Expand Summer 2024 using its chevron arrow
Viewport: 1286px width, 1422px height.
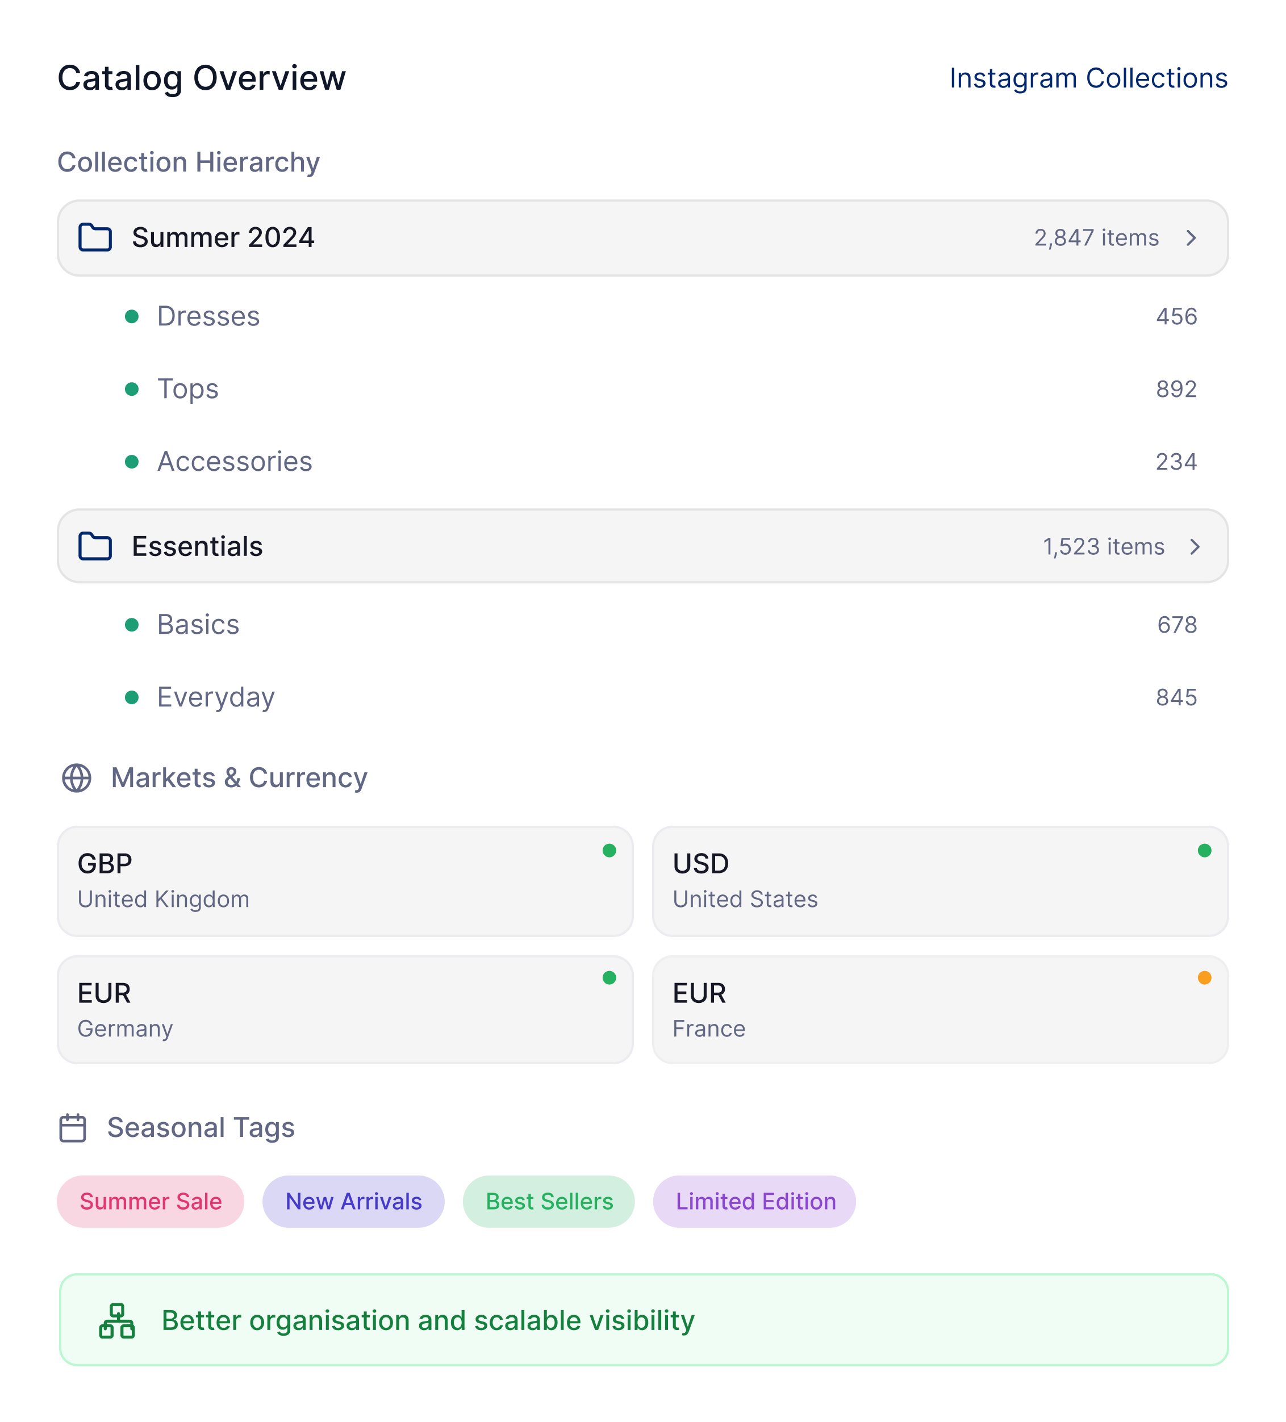click(x=1192, y=238)
